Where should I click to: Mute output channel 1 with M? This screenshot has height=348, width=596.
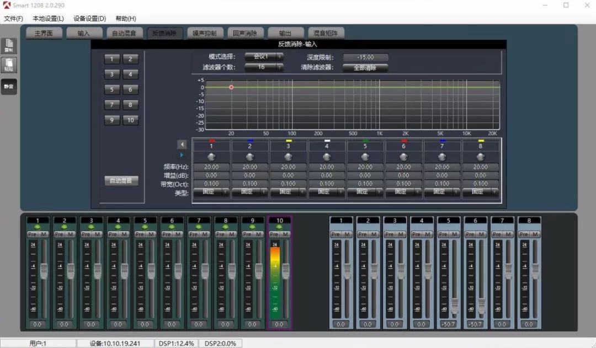[x=347, y=234]
